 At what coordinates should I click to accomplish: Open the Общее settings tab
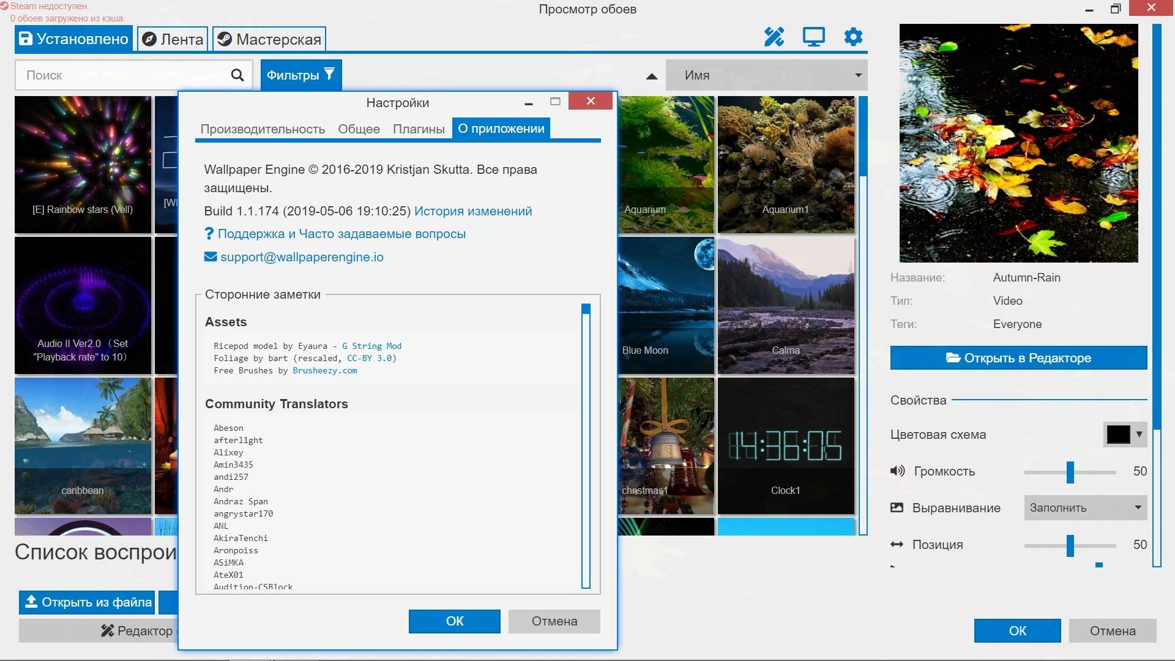[359, 129]
